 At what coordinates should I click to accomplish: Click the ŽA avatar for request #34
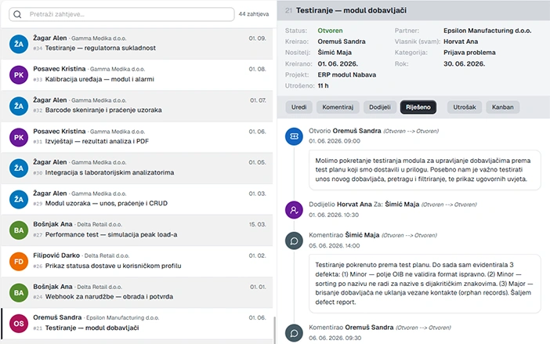point(19,43)
